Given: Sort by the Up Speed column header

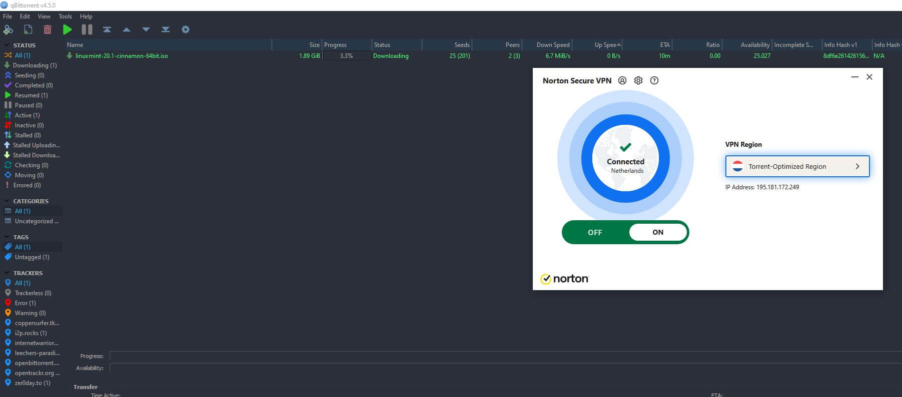Looking at the screenshot, I should coord(597,45).
